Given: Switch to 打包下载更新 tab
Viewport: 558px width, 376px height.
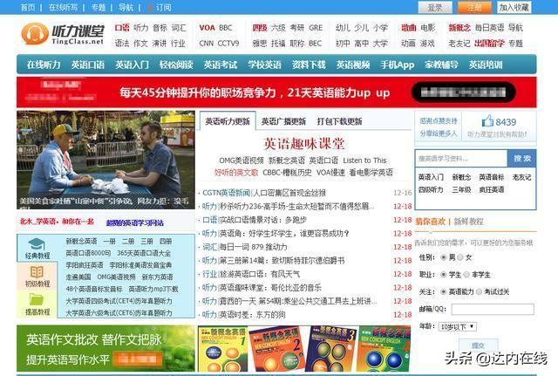Looking at the screenshot, I should point(339,121).
